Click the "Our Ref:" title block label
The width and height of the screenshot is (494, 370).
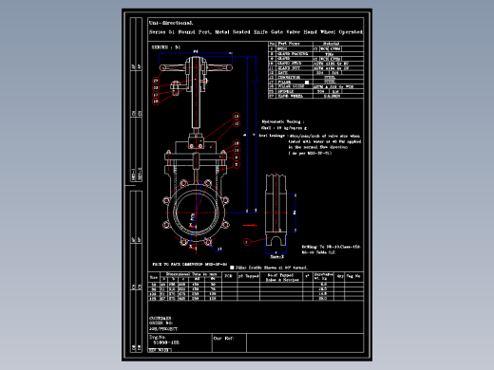point(223,338)
